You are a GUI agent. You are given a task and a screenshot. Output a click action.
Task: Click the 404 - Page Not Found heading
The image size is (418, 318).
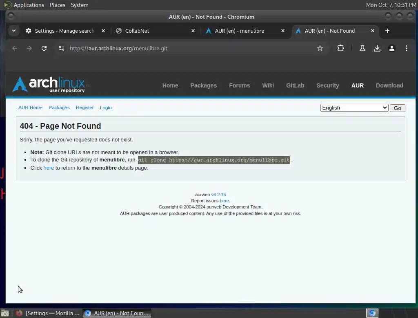click(x=60, y=126)
